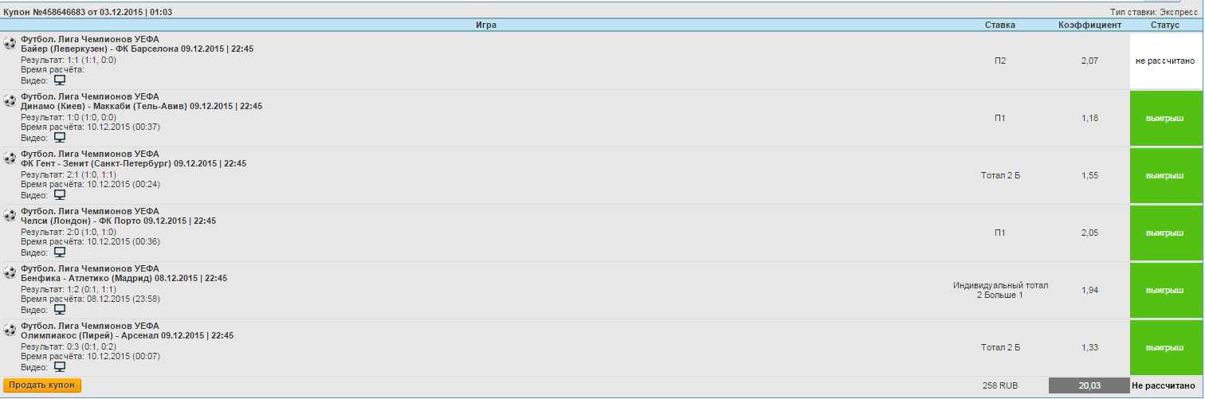Open video icon for Олимпиакос - Арсенал match
Viewport: 1205px width, 399px height.
pyautogui.click(x=59, y=367)
